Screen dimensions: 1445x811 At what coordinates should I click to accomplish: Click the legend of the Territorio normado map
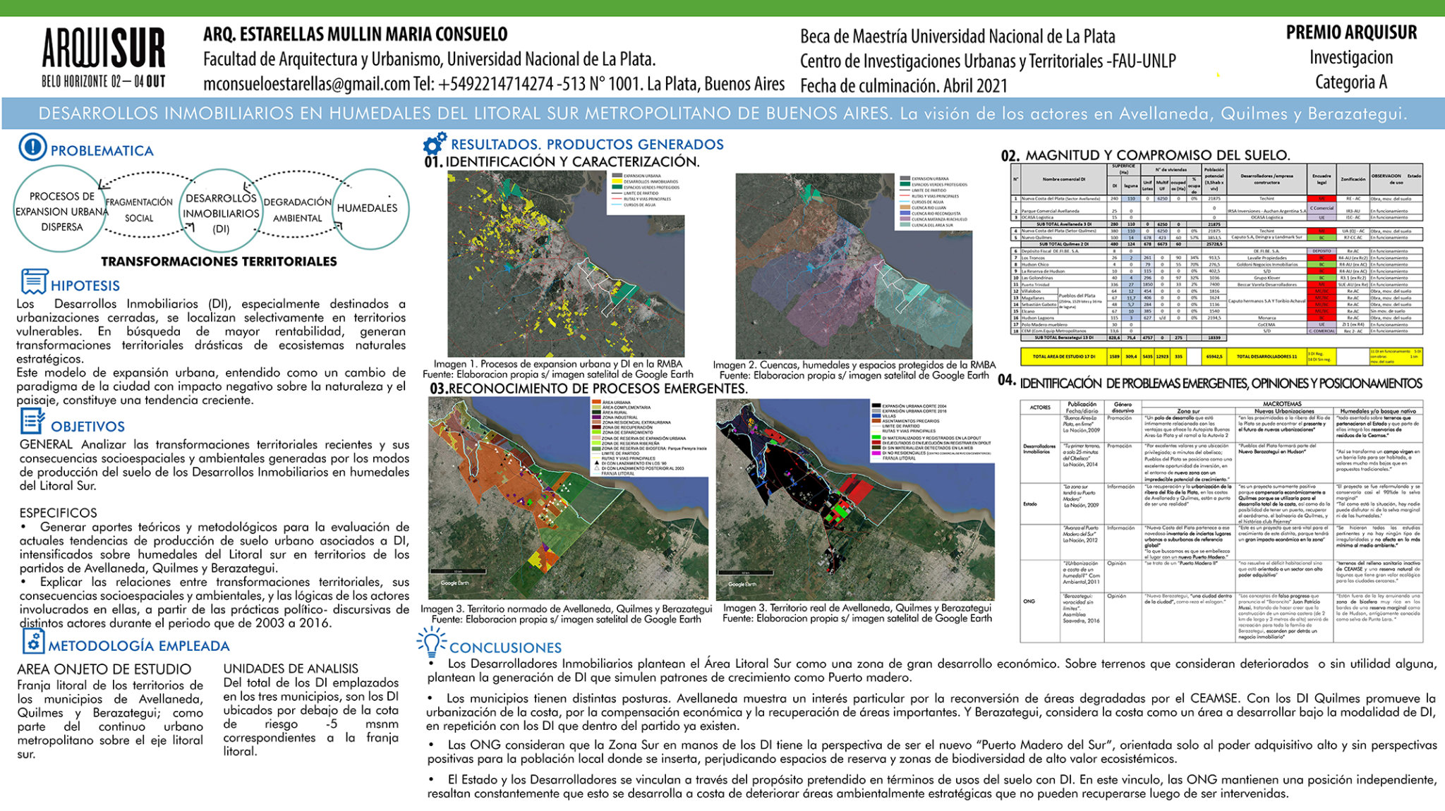[649, 437]
